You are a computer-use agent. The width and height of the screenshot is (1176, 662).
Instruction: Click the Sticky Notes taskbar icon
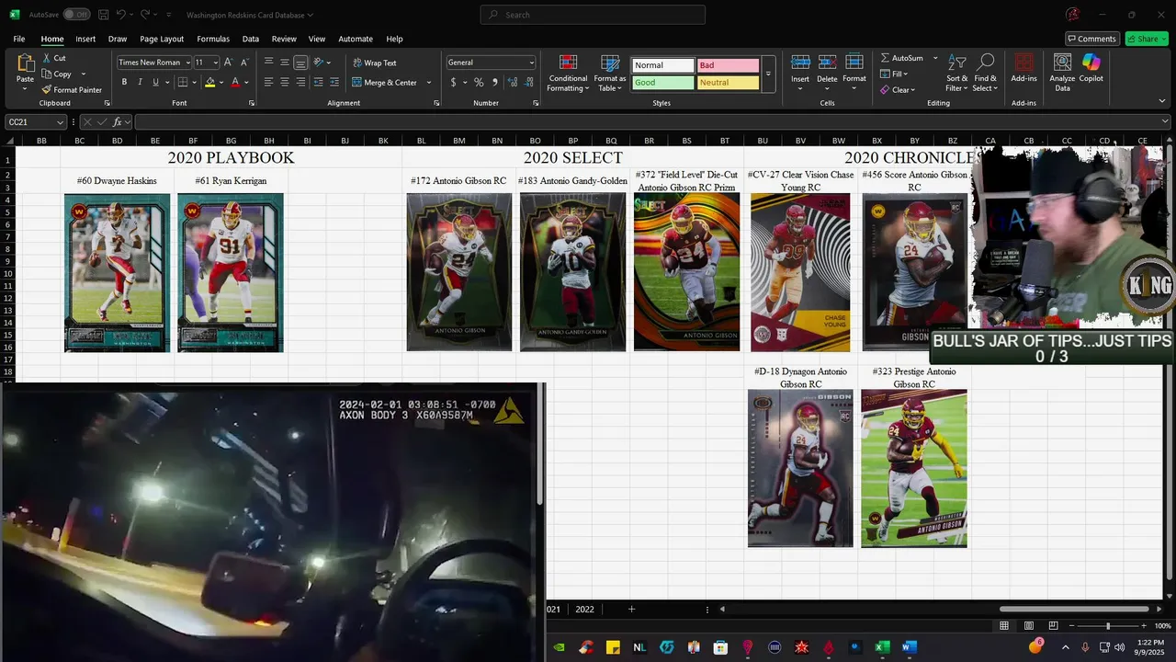[x=613, y=647]
